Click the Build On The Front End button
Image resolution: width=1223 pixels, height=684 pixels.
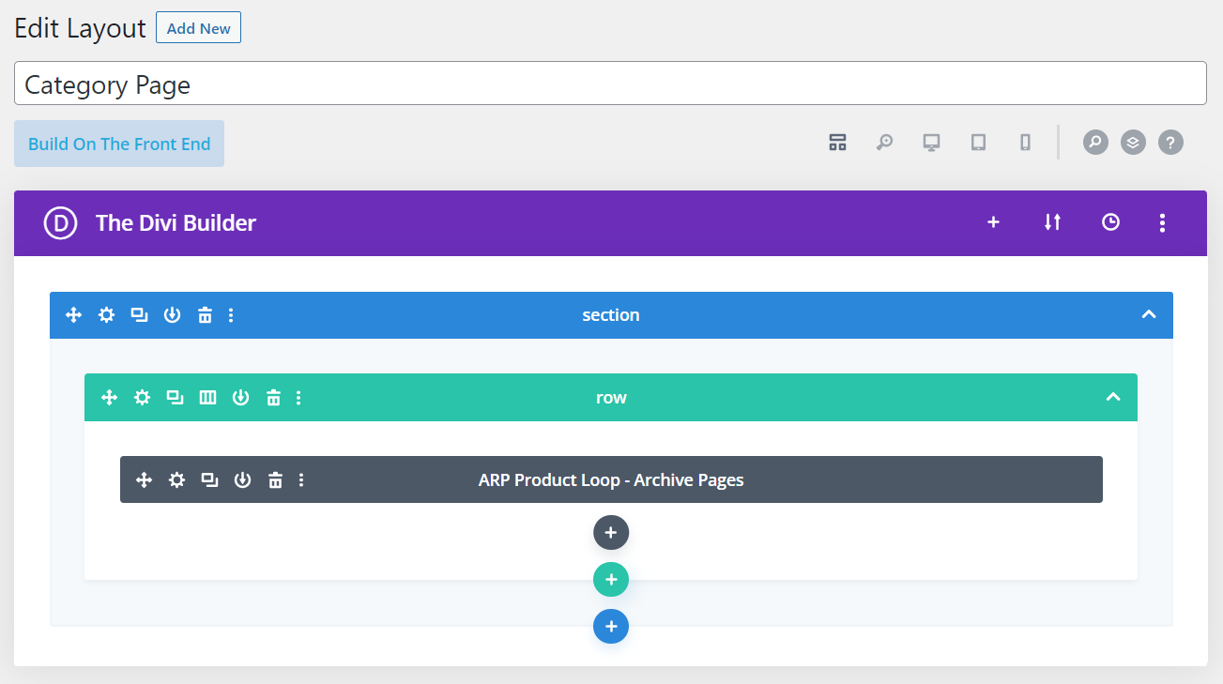119,144
